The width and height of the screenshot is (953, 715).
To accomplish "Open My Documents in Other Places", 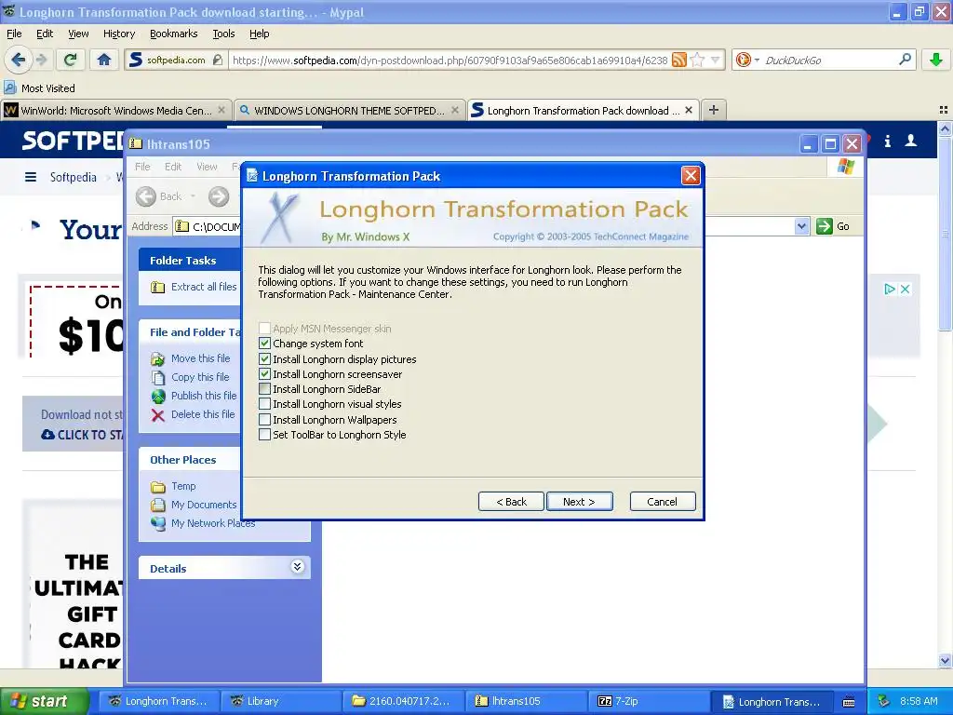I will point(204,505).
